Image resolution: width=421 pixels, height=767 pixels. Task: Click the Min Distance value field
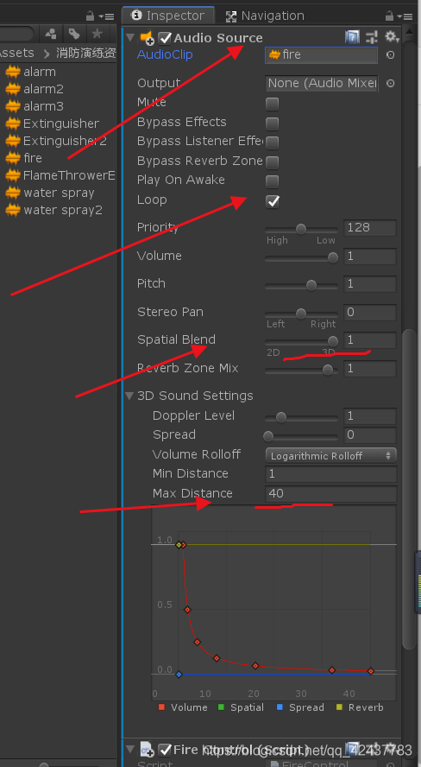point(330,473)
